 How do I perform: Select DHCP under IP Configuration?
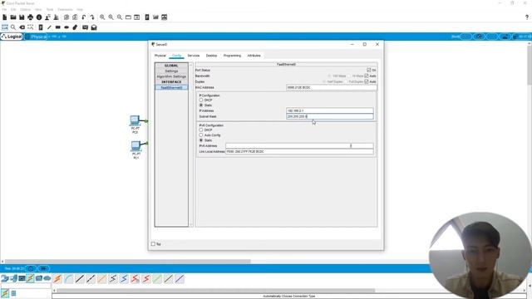pyautogui.click(x=201, y=100)
